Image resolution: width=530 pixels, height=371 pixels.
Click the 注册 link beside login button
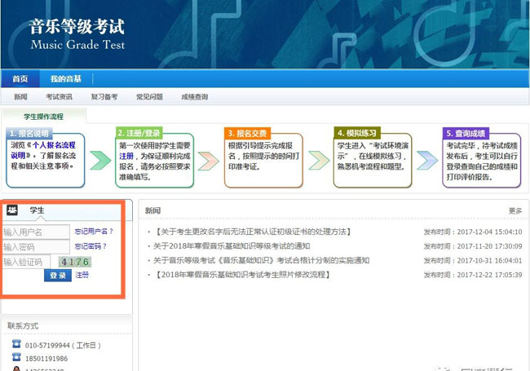[x=82, y=275]
